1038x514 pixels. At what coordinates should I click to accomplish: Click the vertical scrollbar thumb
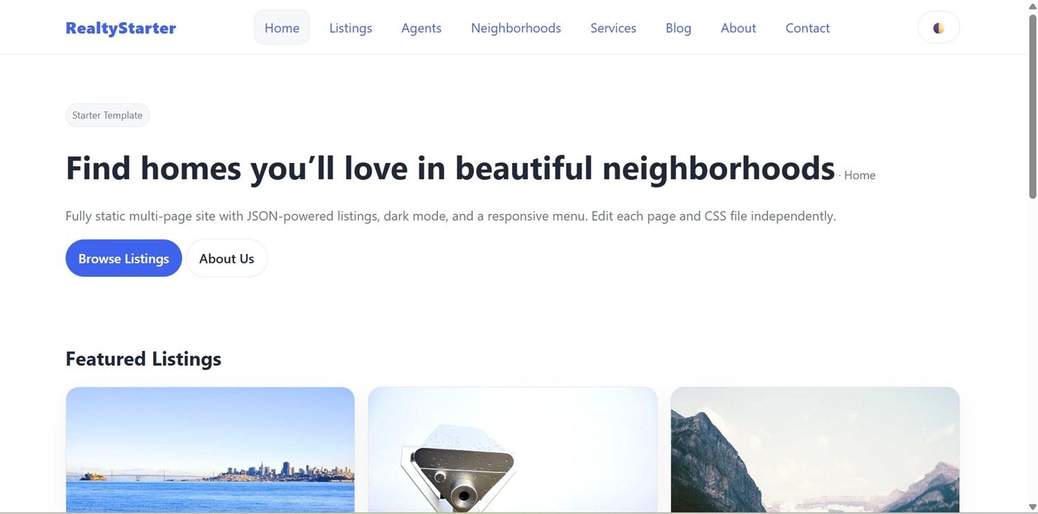coord(1032,107)
